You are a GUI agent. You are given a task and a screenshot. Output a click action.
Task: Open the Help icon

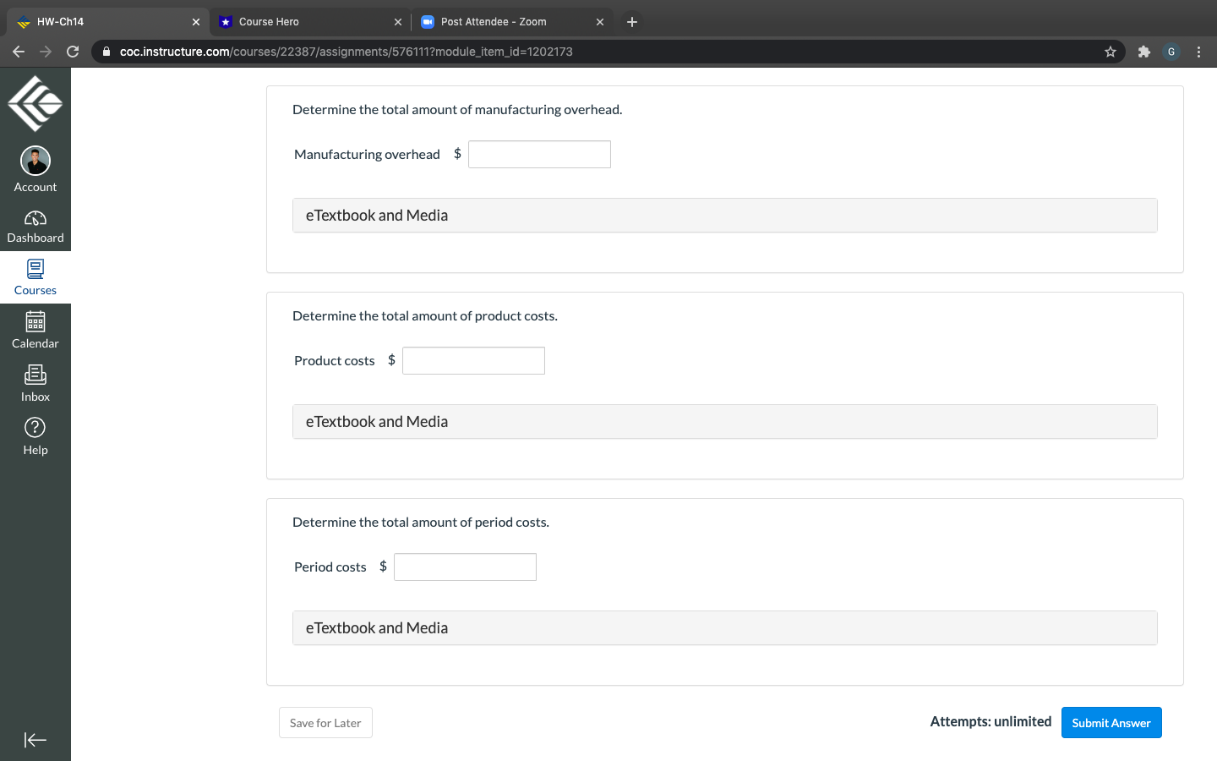35,436
